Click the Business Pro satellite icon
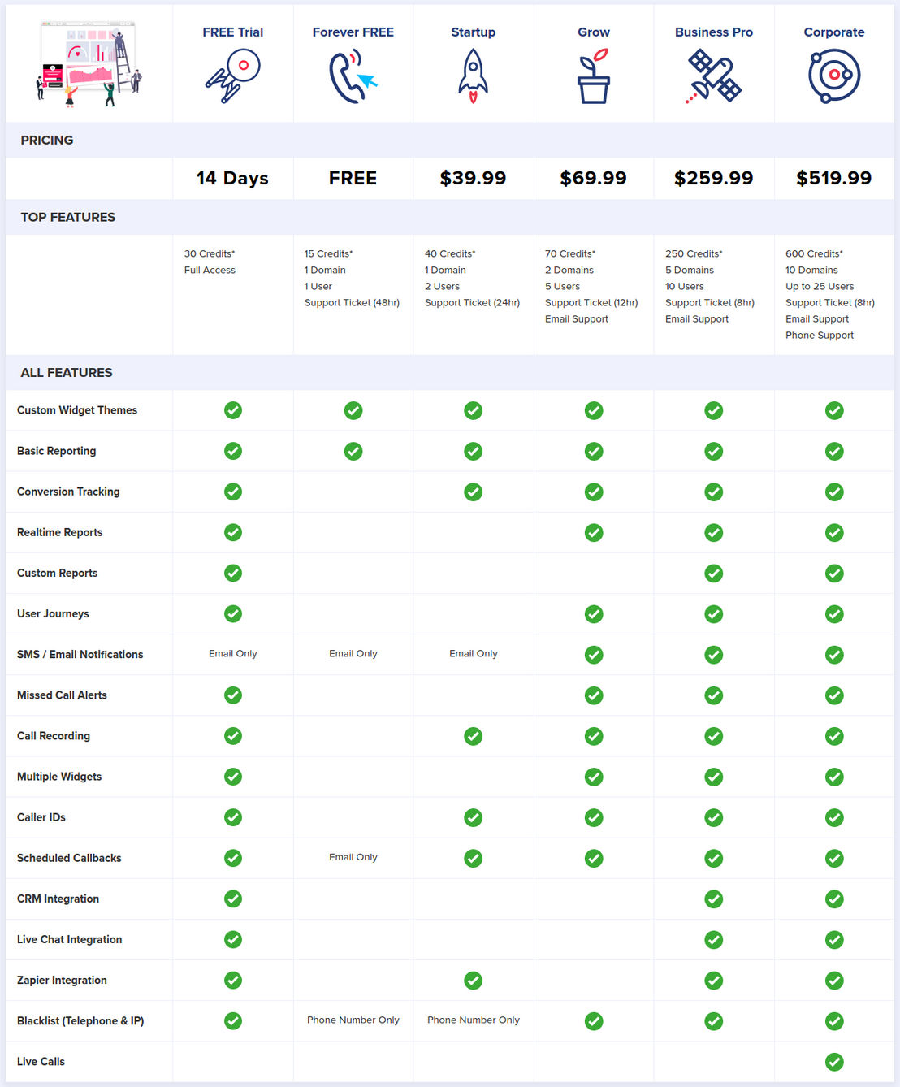 pyautogui.click(x=714, y=76)
